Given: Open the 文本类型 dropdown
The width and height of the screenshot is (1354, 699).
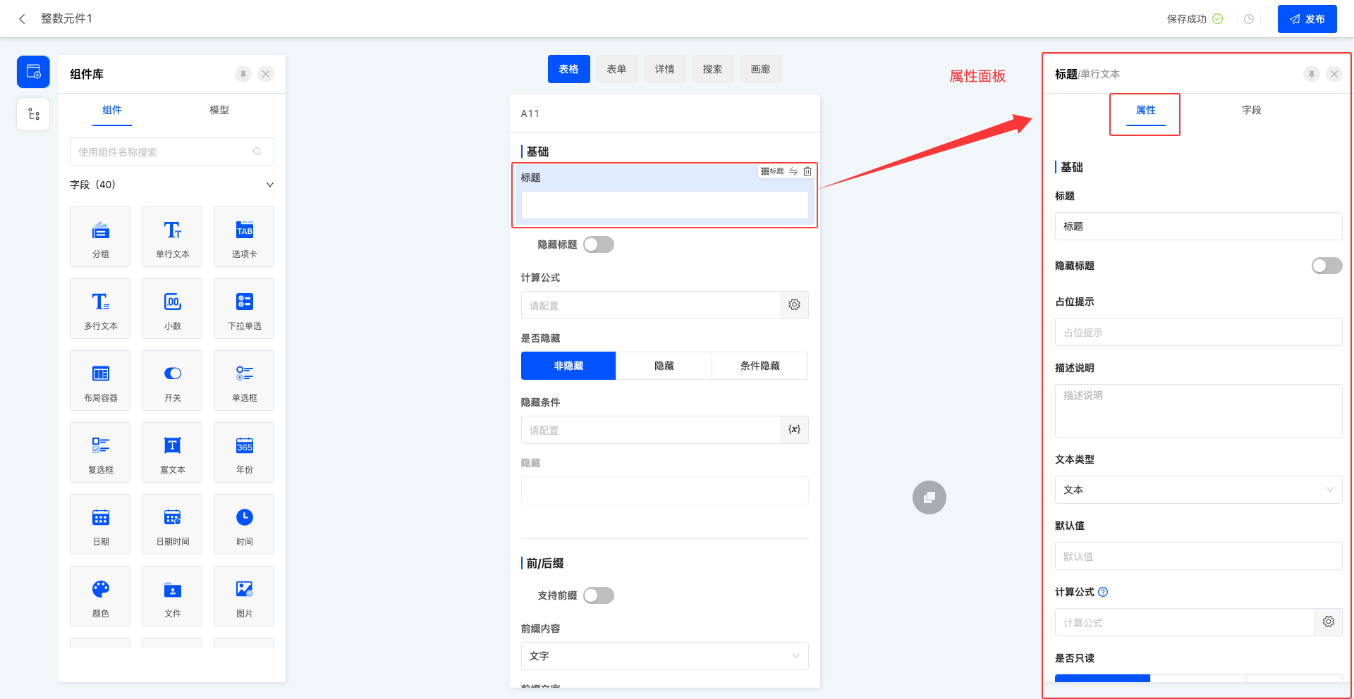Looking at the screenshot, I should tap(1197, 490).
